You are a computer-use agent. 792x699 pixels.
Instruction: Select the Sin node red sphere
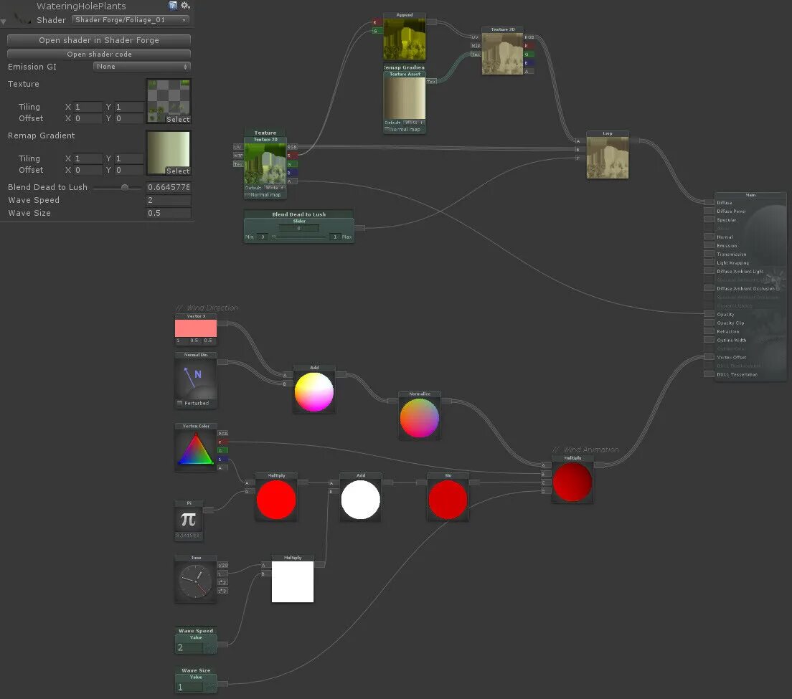(448, 500)
